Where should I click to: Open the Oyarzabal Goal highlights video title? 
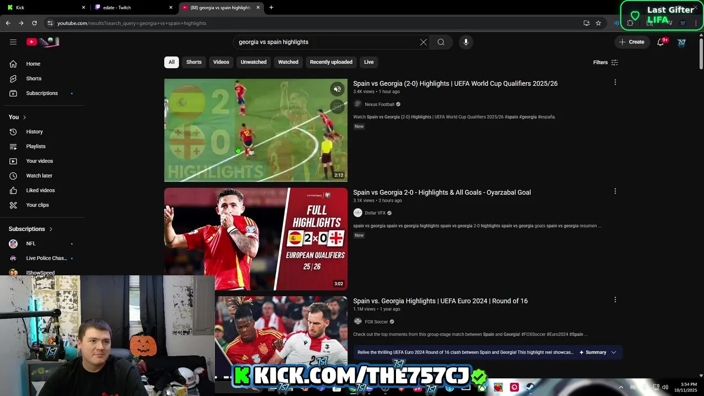coord(442,193)
